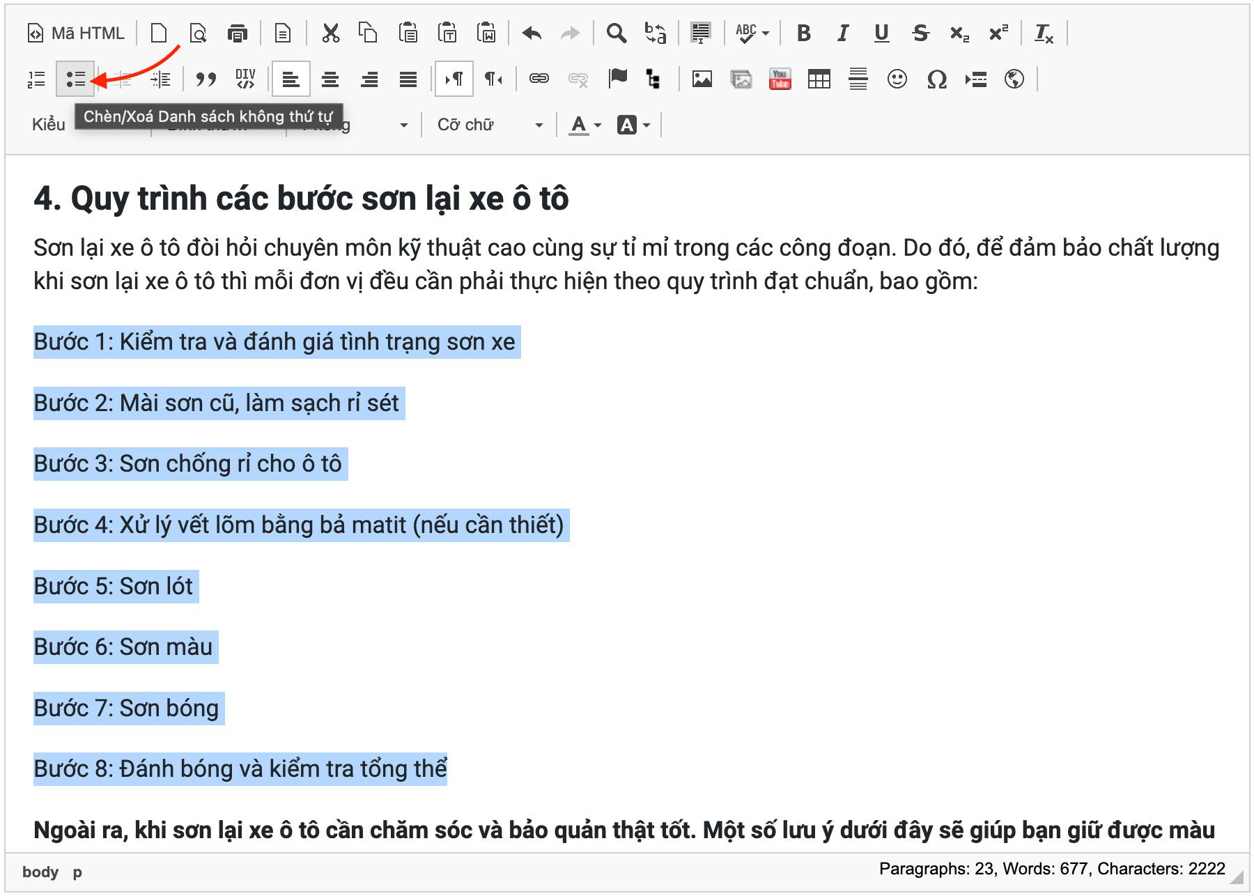Open the font name dropdown arrow

[x=403, y=125]
